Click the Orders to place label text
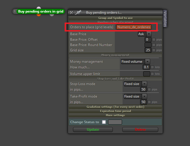 (92, 27)
